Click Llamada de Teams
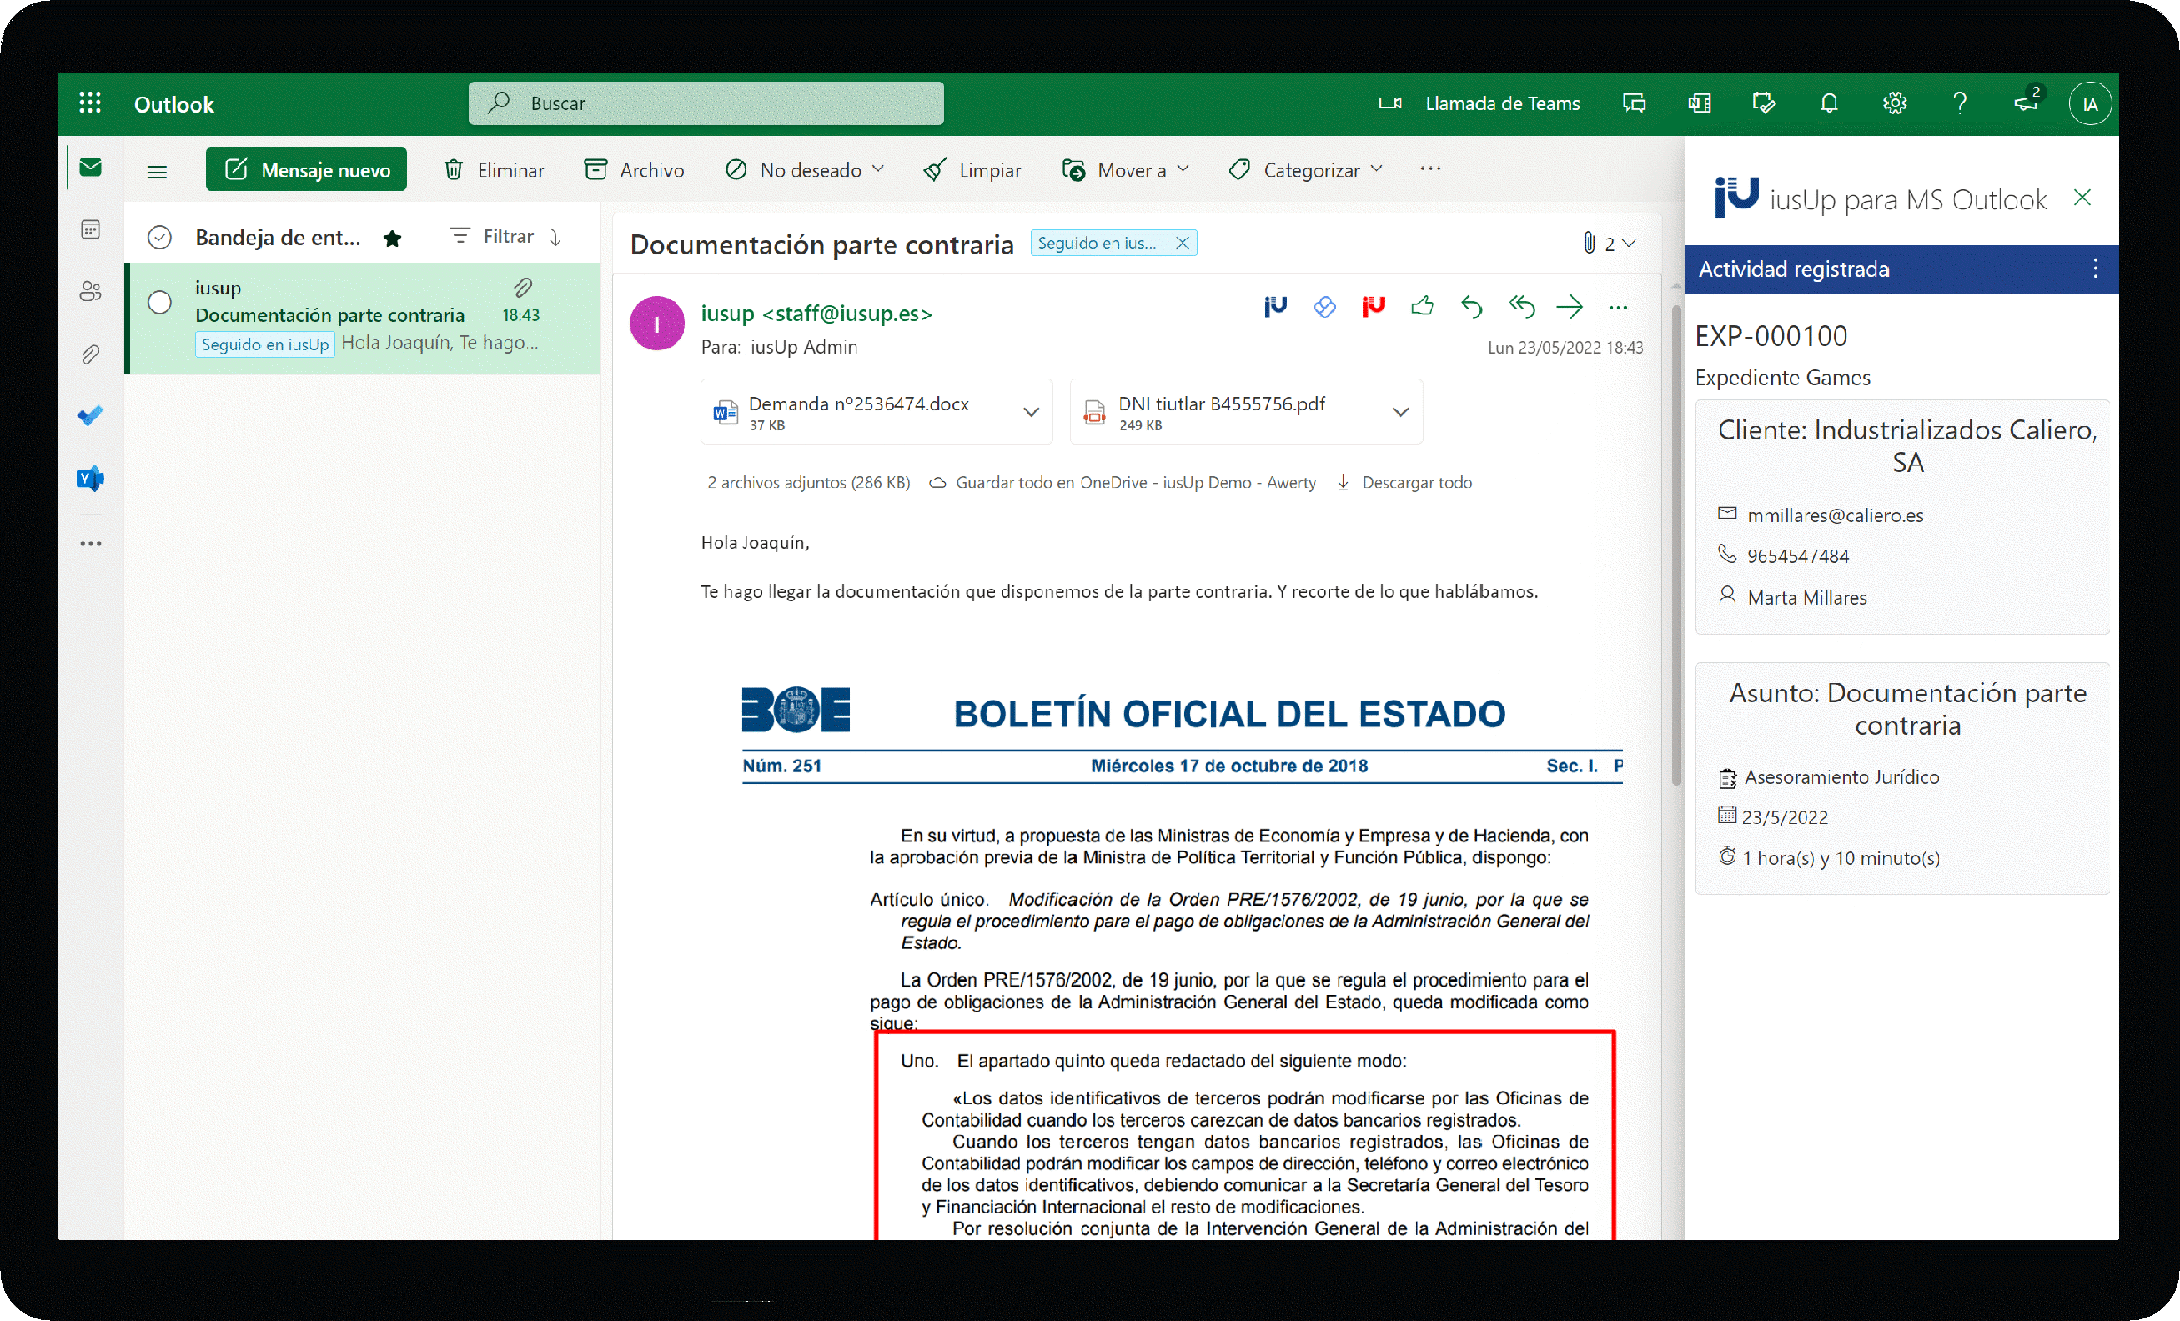The height and width of the screenshot is (1321, 2180). click(x=1501, y=103)
